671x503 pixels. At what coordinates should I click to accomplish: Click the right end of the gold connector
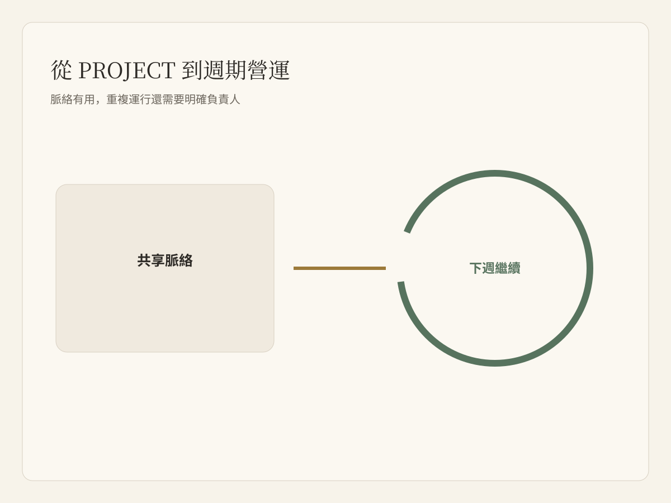coord(384,268)
